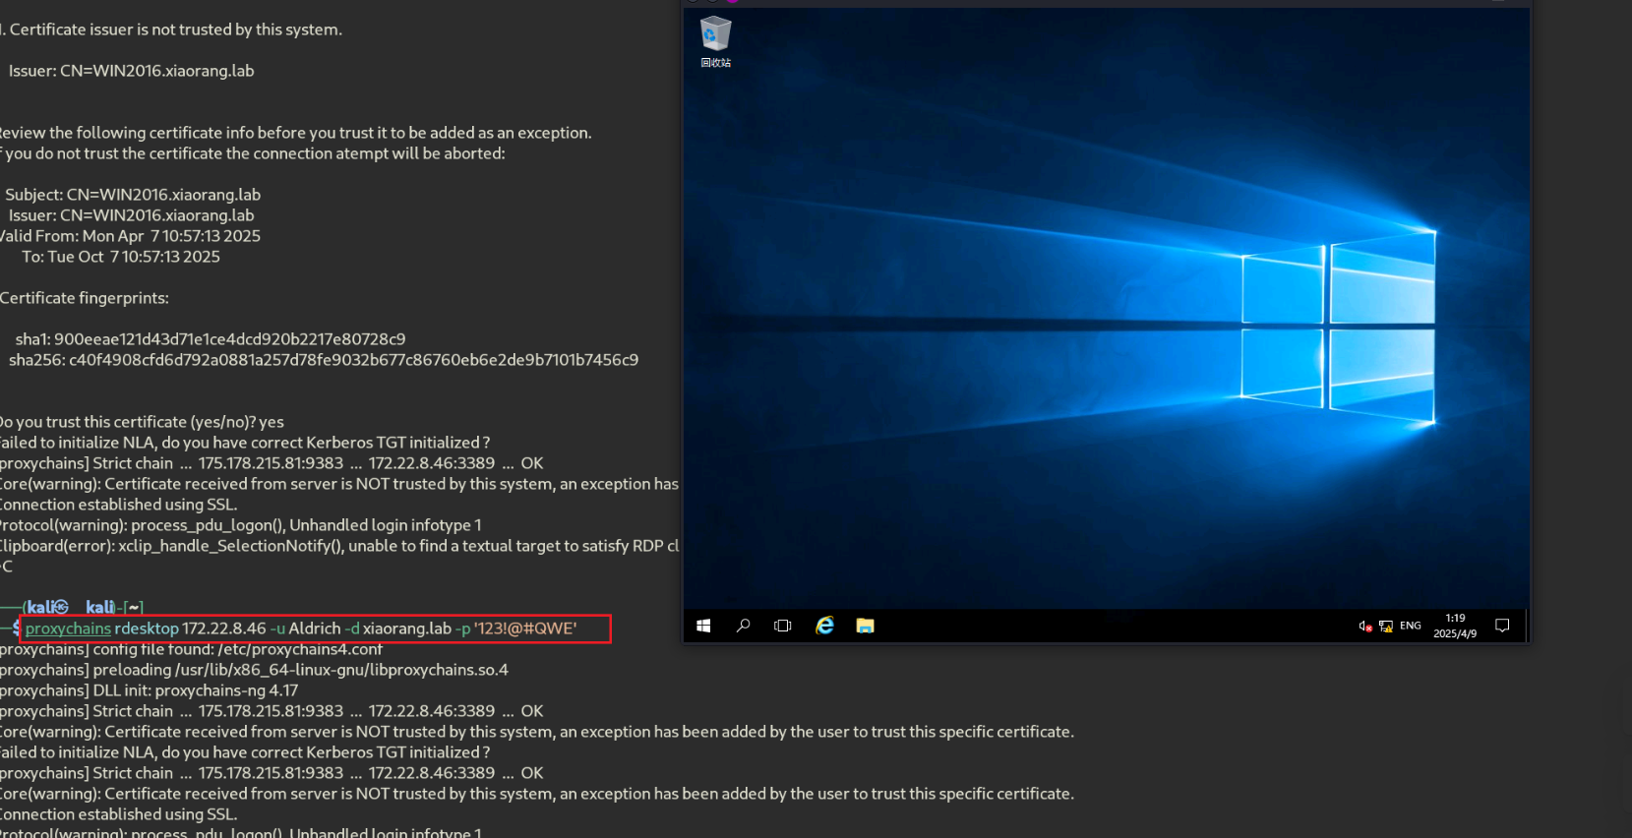Click the password string '123!@#QWE'
Screen dimensions: 1632x838
point(525,628)
